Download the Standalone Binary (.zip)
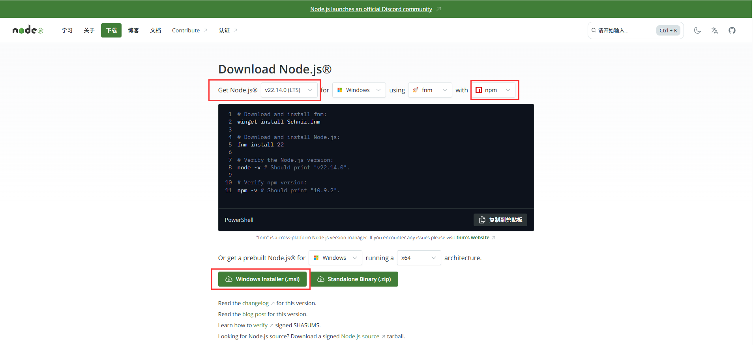This screenshot has width=753, height=345. [354, 279]
